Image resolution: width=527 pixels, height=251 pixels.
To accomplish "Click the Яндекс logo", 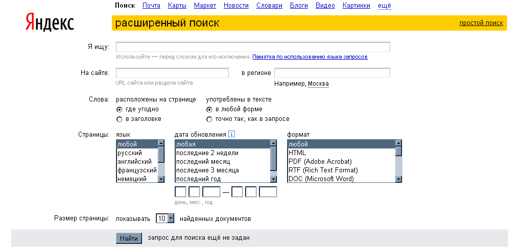I will pyautogui.click(x=50, y=22).
